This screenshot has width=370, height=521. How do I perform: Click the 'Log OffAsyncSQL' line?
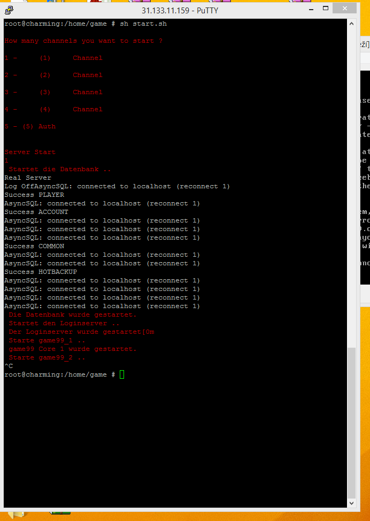117,186
